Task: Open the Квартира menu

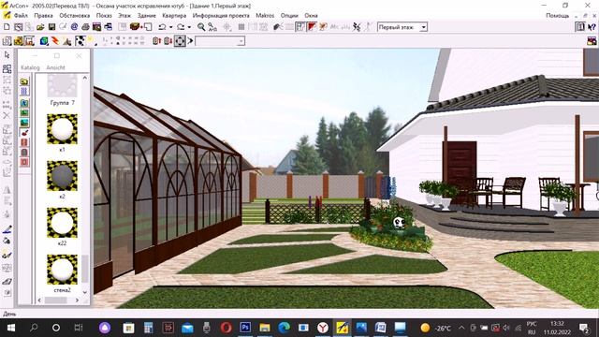Action: pyautogui.click(x=174, y=16)
